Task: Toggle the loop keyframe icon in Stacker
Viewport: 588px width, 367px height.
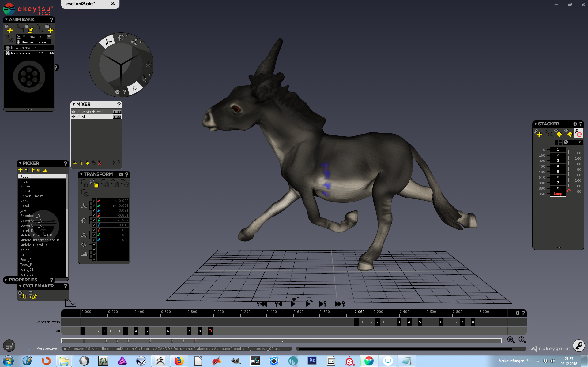Action: (x=578, y=133)
